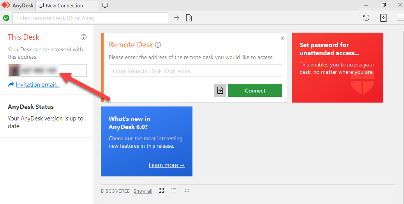Close the Remote Desk panel with X
This screenshot has height=204, width=404.
(x=282, y=38)
